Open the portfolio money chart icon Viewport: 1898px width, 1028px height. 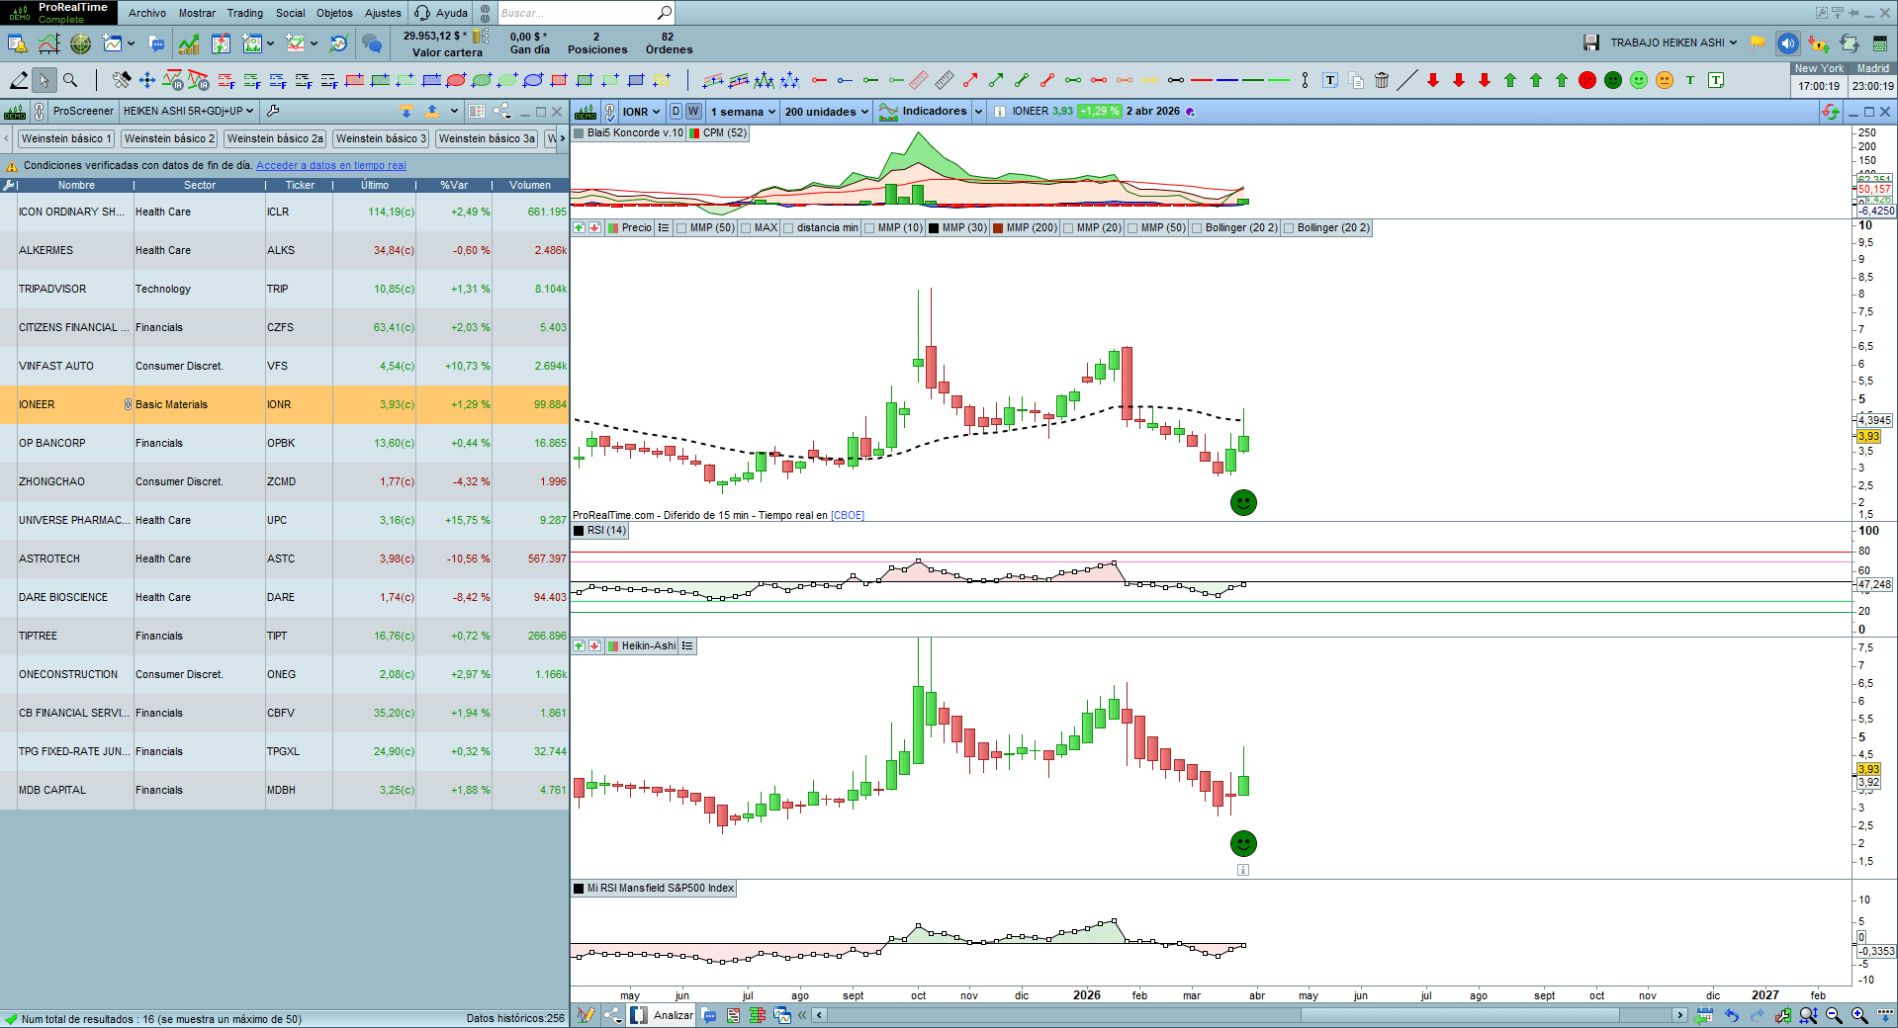click(x=189, y=43)
